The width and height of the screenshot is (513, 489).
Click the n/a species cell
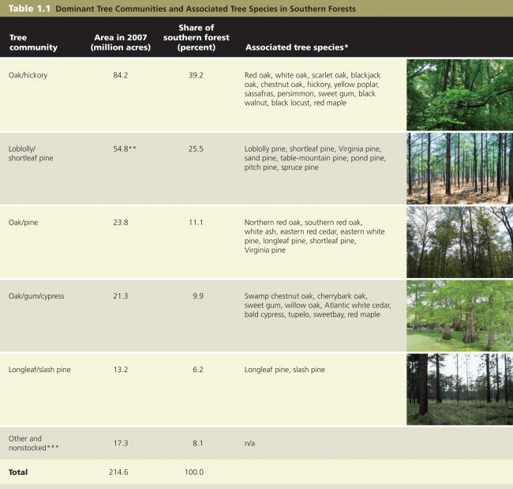(250, 443)
